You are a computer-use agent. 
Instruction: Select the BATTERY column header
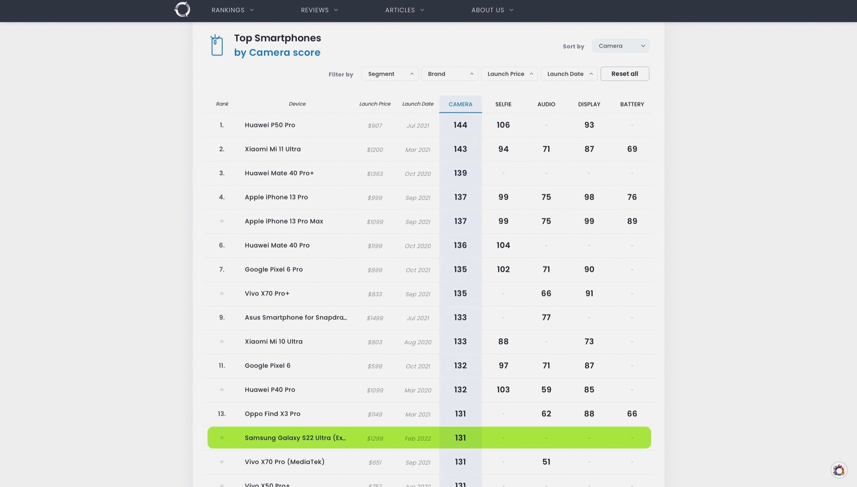tap(632, 104)
